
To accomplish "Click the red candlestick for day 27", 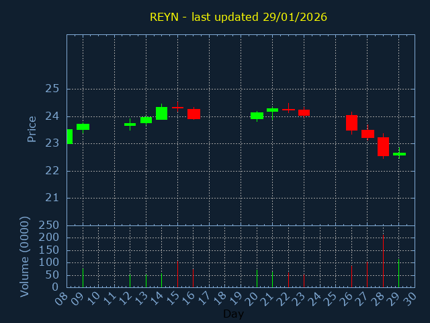I will (x=368, y=134).
